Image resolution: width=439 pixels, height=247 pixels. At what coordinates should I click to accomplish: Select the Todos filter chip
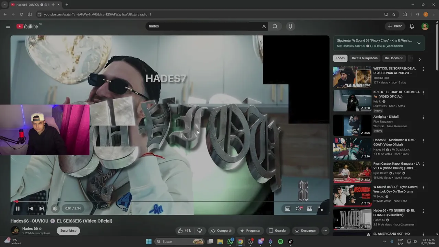tap(340, 58)
